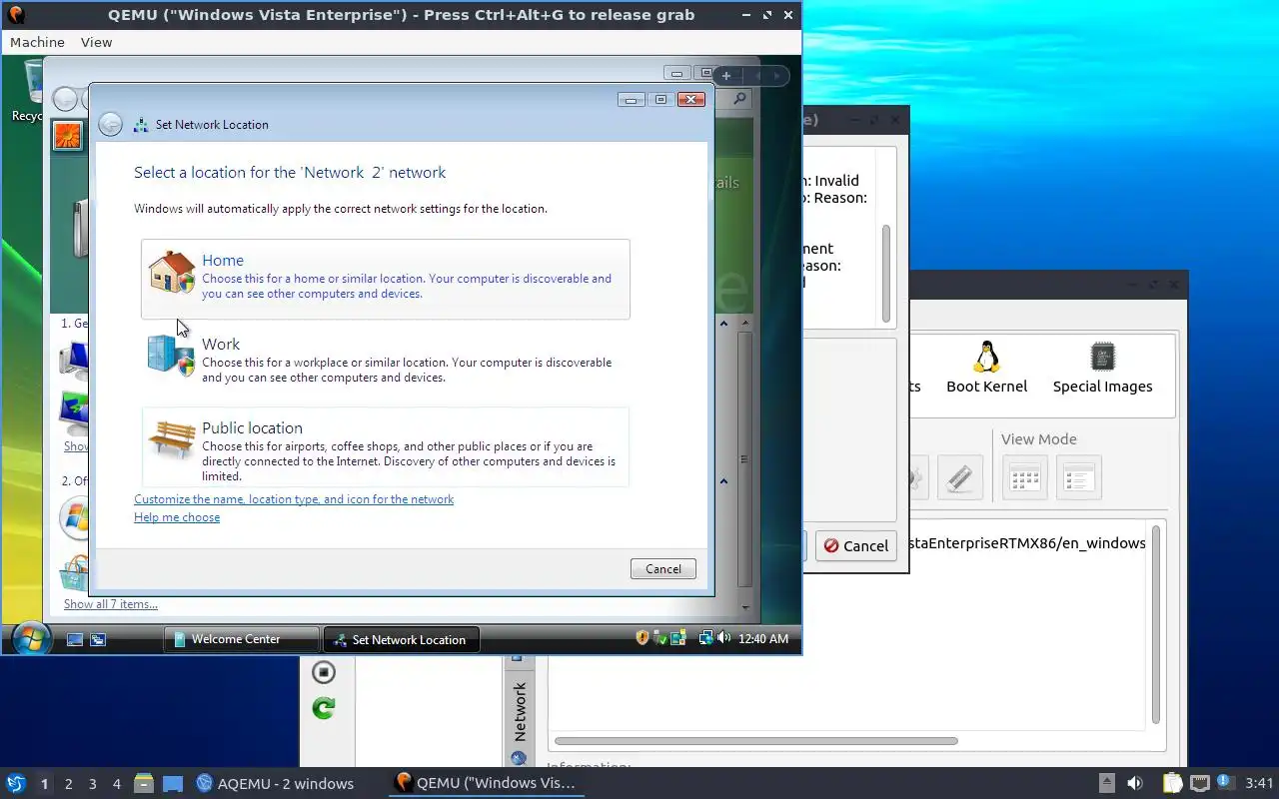The height and width of the screenshot is (799, 1279).
Task: Click the 'Public location' heading
Action: click(x=252, y=427)
